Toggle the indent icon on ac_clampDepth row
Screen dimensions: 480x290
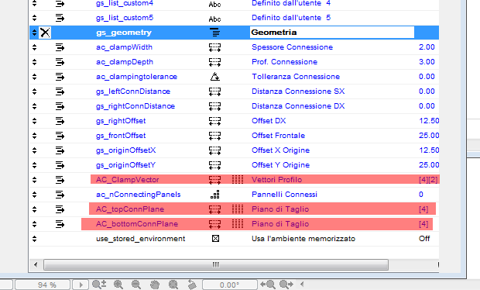(x=60, y=62)
